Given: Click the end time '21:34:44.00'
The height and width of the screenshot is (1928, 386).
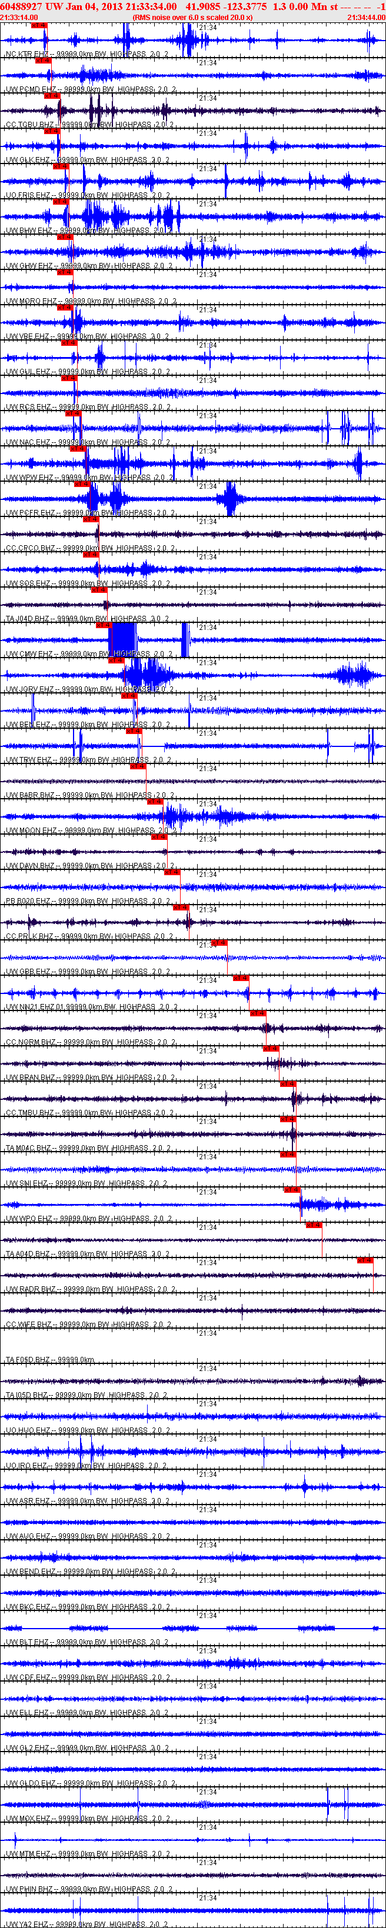Looking at the screenshot, I should tap(367, 17).
